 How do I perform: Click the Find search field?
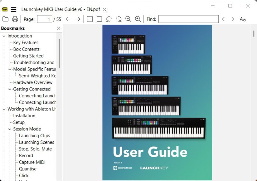point(189,19)
